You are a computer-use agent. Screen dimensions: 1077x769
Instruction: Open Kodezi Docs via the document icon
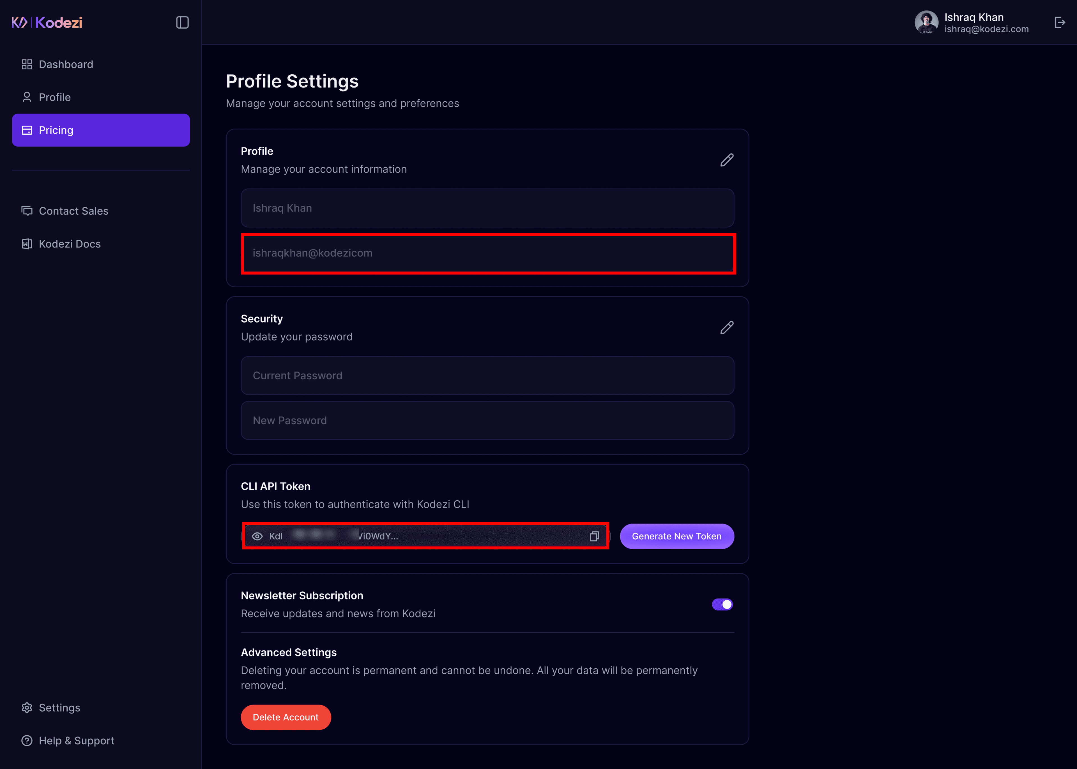(27, 244)
